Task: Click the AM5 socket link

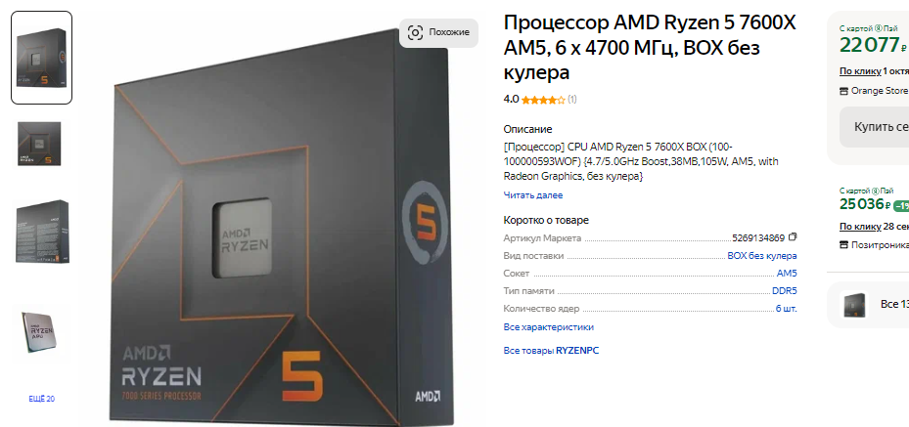Action: [787, 273]
